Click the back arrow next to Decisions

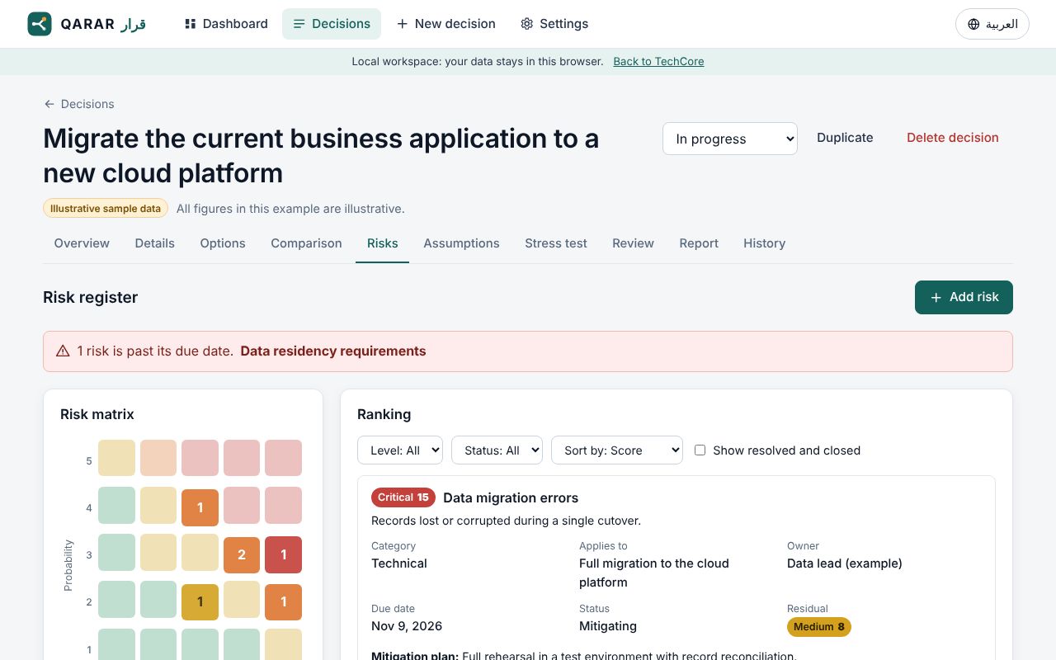49,104
